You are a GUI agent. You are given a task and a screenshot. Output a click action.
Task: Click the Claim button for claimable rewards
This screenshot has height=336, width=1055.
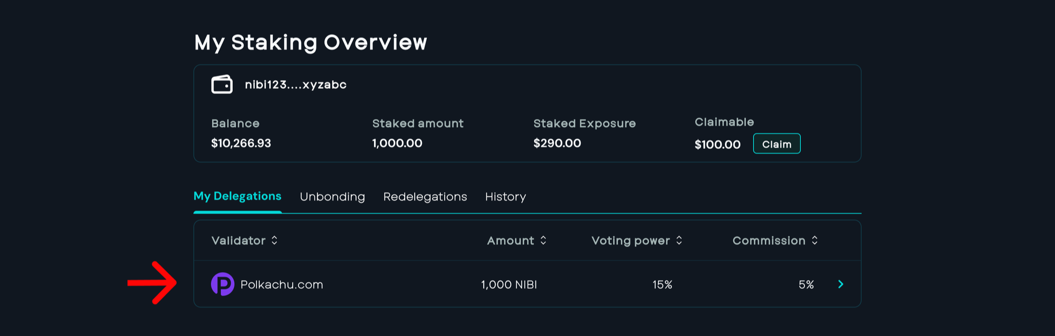776,143
